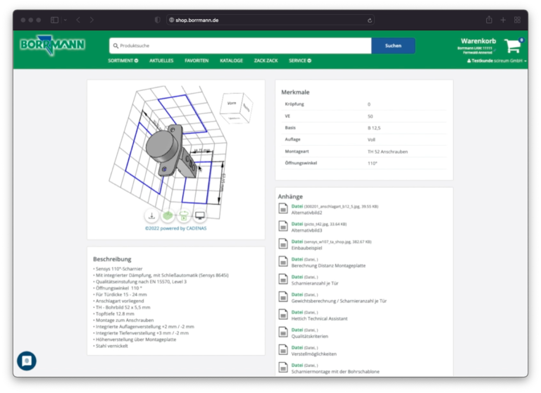Go forward in the browser
Screen dimensions: 541x393
click(92, 20)
